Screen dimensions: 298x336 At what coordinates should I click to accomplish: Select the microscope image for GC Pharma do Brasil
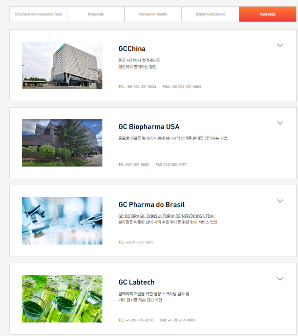(x=62, y=221)
